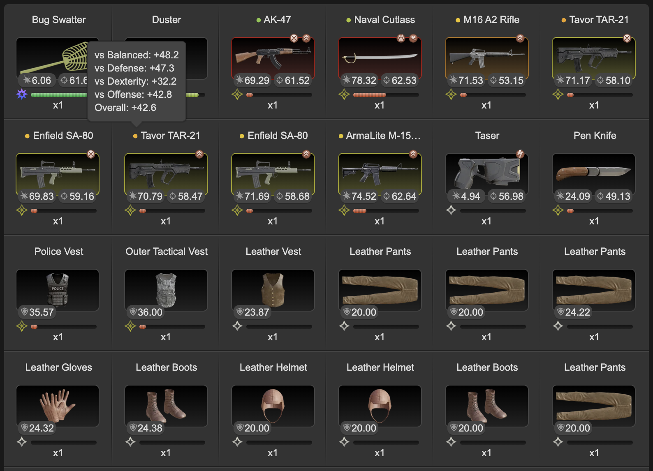Click the green quality bar under Bug Swatter

pos(59,95)
